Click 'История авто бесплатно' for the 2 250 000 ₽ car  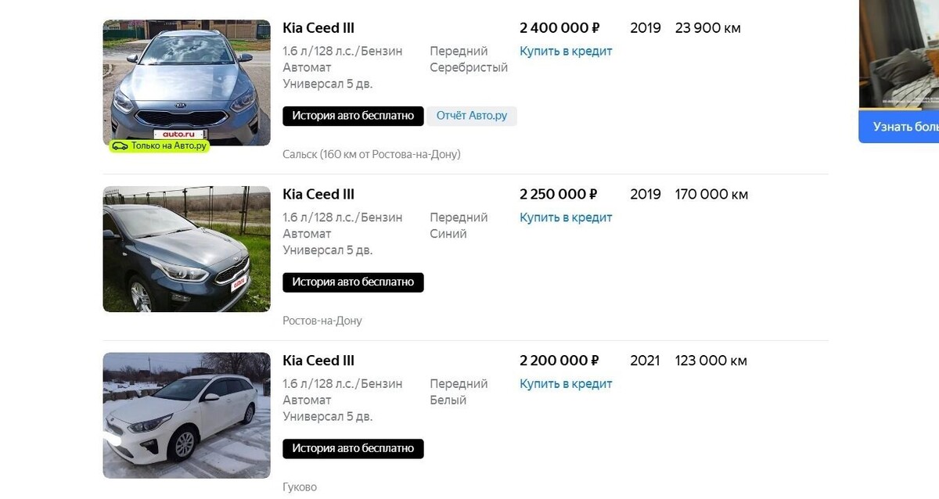coord(353,282)
